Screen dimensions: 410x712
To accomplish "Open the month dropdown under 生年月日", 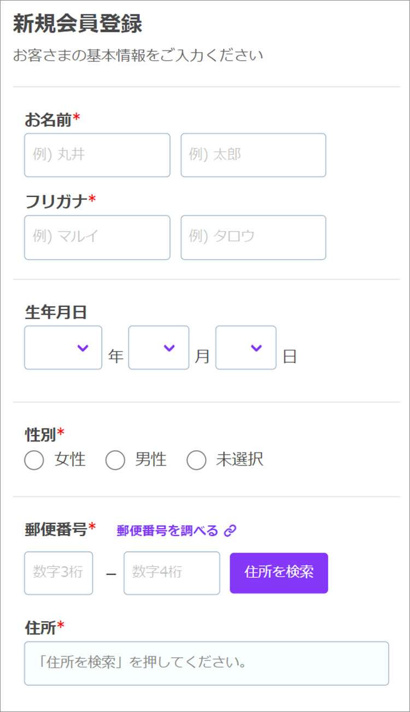I will pyautogui.click(x=159, y=348).
